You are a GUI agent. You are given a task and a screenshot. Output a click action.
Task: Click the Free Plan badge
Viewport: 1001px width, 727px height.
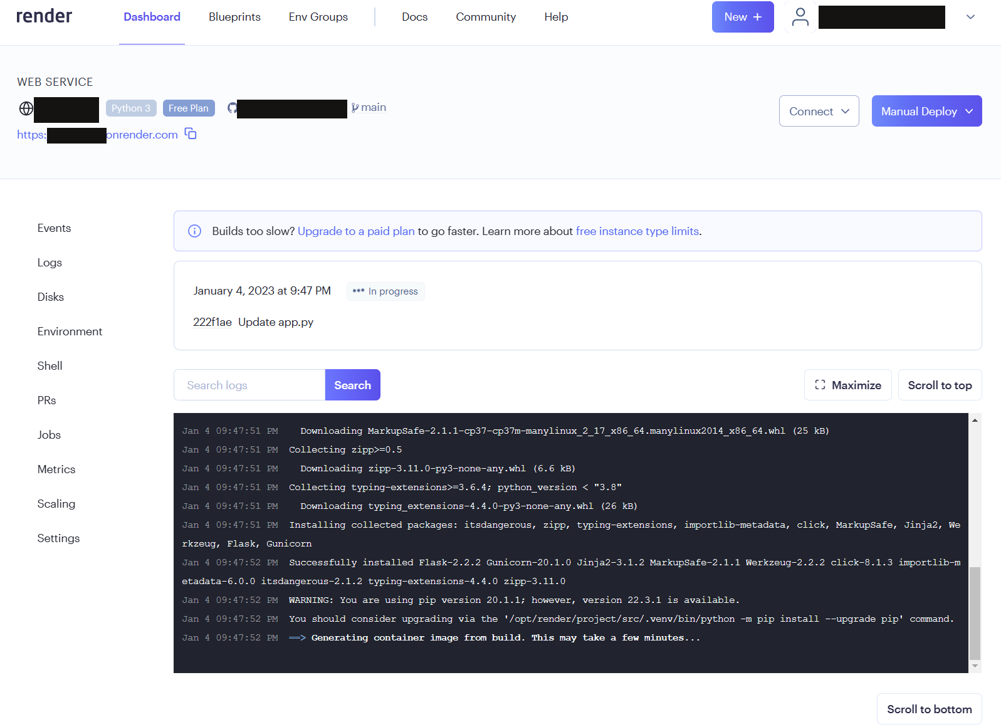coord(189,108)
